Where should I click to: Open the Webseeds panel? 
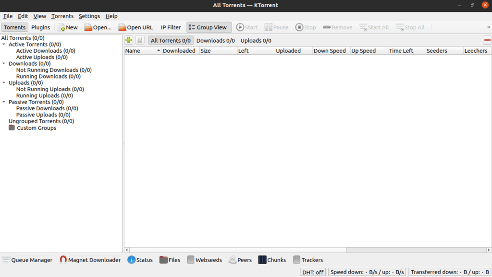205,260
